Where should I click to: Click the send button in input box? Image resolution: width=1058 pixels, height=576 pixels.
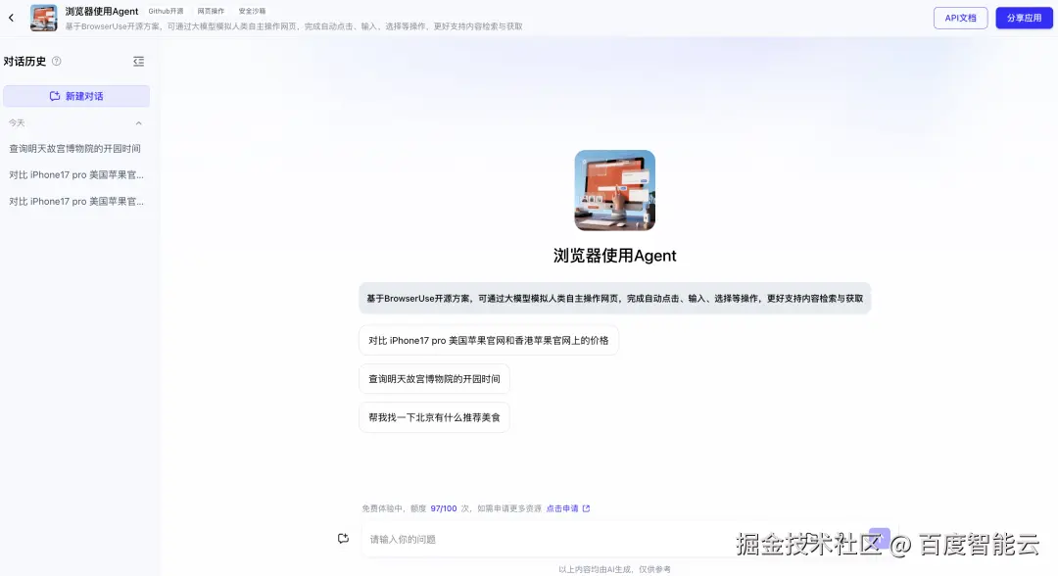(879, 538)
